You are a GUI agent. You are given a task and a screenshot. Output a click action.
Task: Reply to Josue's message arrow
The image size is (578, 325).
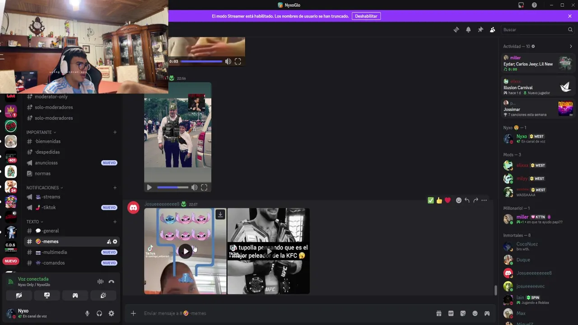(x=467, y=200)
